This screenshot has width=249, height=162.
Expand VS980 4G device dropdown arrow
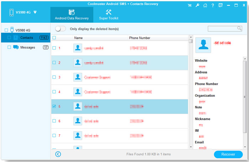[x=35, y=12]
